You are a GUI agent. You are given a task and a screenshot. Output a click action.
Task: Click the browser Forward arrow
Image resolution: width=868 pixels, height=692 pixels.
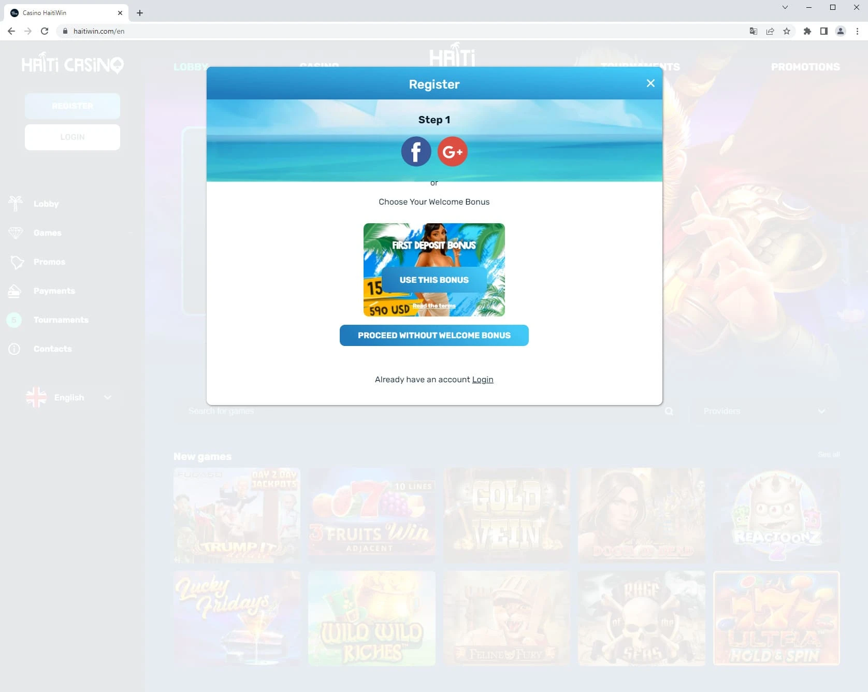click(x=28, y=31)
